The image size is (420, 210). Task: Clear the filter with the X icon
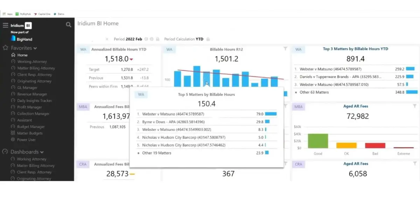point(107,39)
